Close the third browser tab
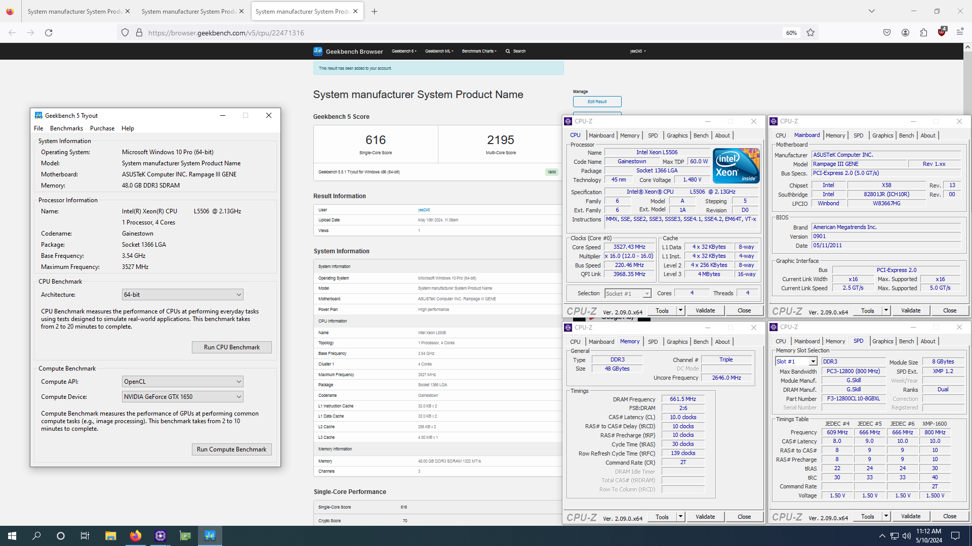The image size is (972, 546). click(x=355, y=11)
